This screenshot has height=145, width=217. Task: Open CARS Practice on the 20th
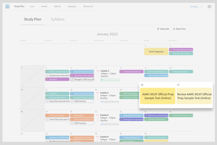click(x=82, y=123)
